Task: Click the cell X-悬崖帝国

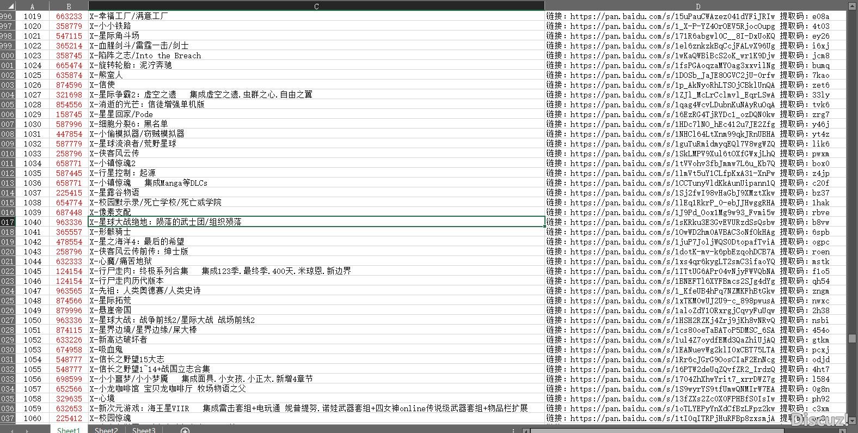Action: pos(316,310)
